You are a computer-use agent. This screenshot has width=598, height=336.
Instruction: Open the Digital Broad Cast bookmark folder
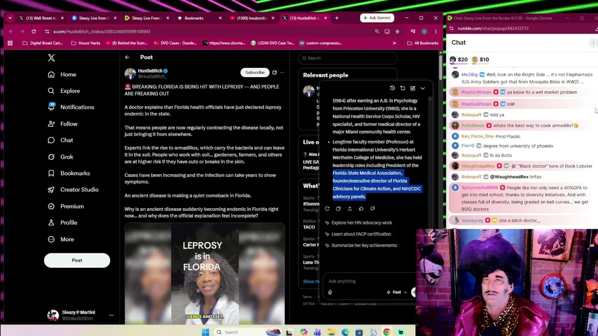[43, 43]
